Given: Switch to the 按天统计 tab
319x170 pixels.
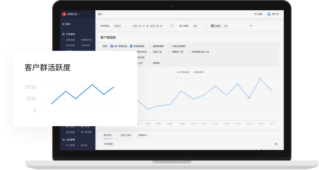Looking at the screenshot, I should coord(108,135).
